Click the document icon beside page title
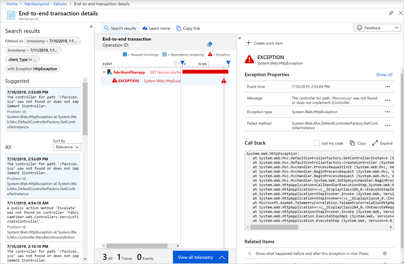404x264 pixels. point(11,15)
